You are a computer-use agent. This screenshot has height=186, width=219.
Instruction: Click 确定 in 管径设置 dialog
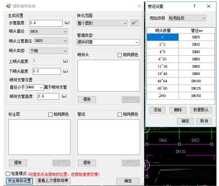click(185, 121)
